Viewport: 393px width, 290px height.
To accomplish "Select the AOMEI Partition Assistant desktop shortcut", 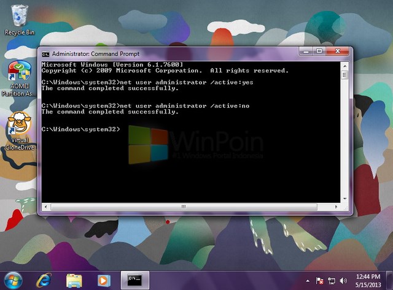I will pyautogui.click(x=19, y=78).
